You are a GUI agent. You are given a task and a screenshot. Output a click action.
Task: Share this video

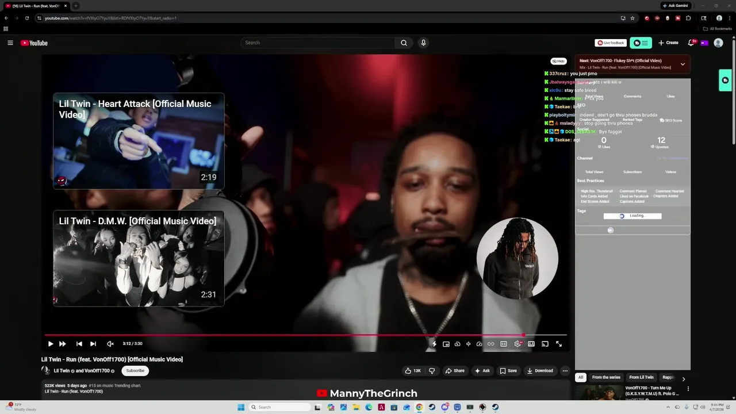click(454, 371)
